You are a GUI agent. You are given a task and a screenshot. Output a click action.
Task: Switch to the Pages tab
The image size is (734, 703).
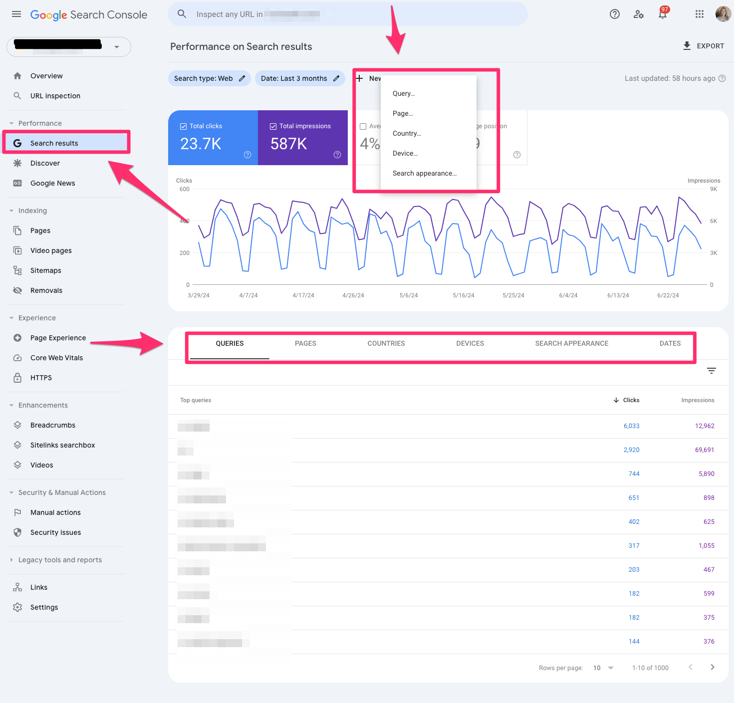[305, 343]
